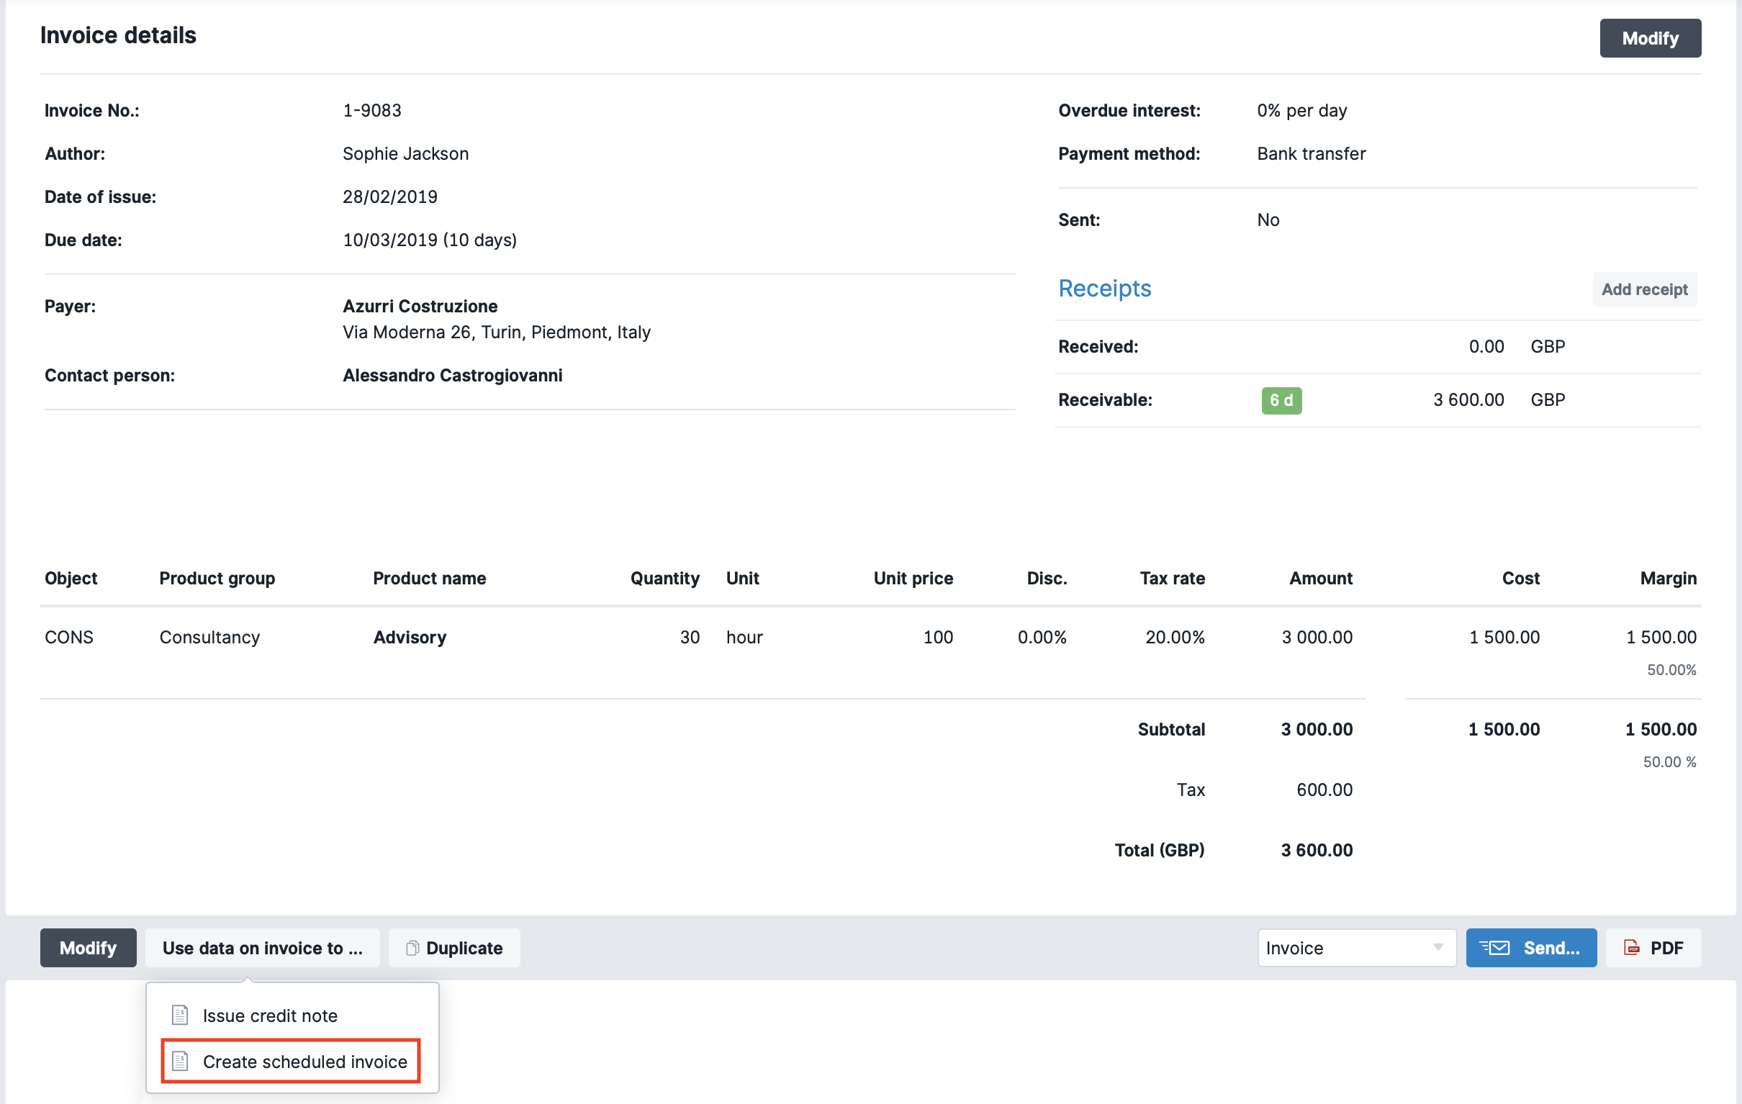Click the Cost column header

[1520, 578]
